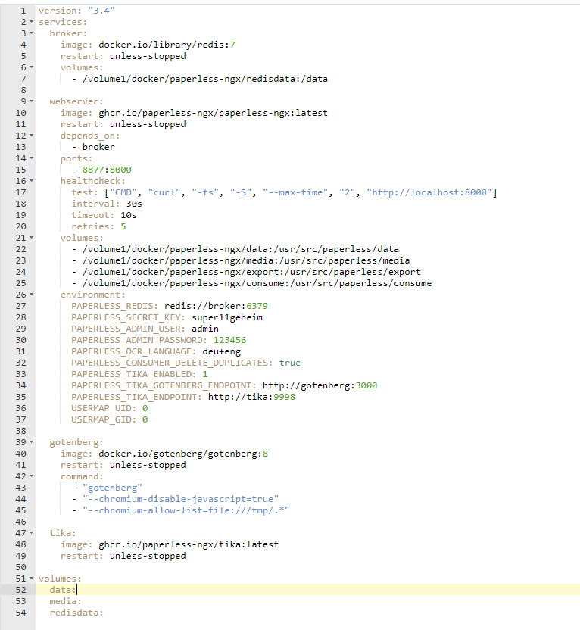The height and width of the screenshot is (630, 580).
Task: Collapse the gotenberg section fold arrow
Action: click(x=31, y=442)
